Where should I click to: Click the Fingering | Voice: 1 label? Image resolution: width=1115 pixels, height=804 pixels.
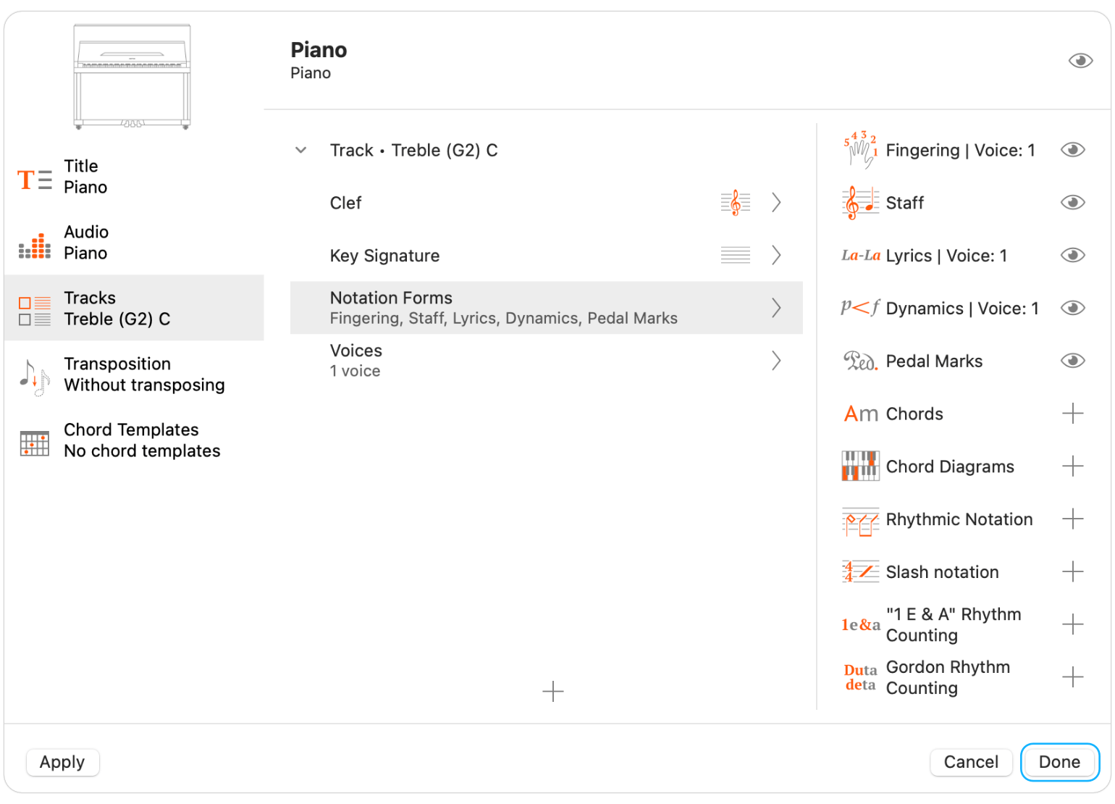pos(960,150)
